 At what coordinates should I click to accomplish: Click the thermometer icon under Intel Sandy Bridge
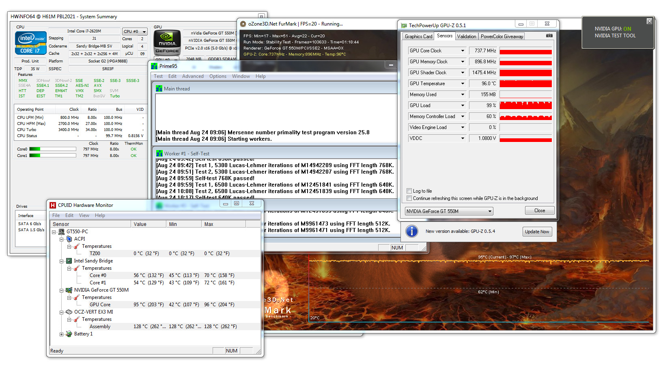pyautogui.click(x=76, y=268)
